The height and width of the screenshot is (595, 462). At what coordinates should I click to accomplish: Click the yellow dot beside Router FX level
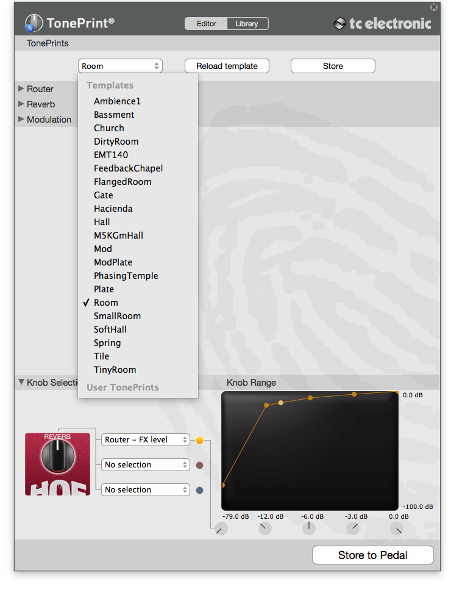point(199,440)
